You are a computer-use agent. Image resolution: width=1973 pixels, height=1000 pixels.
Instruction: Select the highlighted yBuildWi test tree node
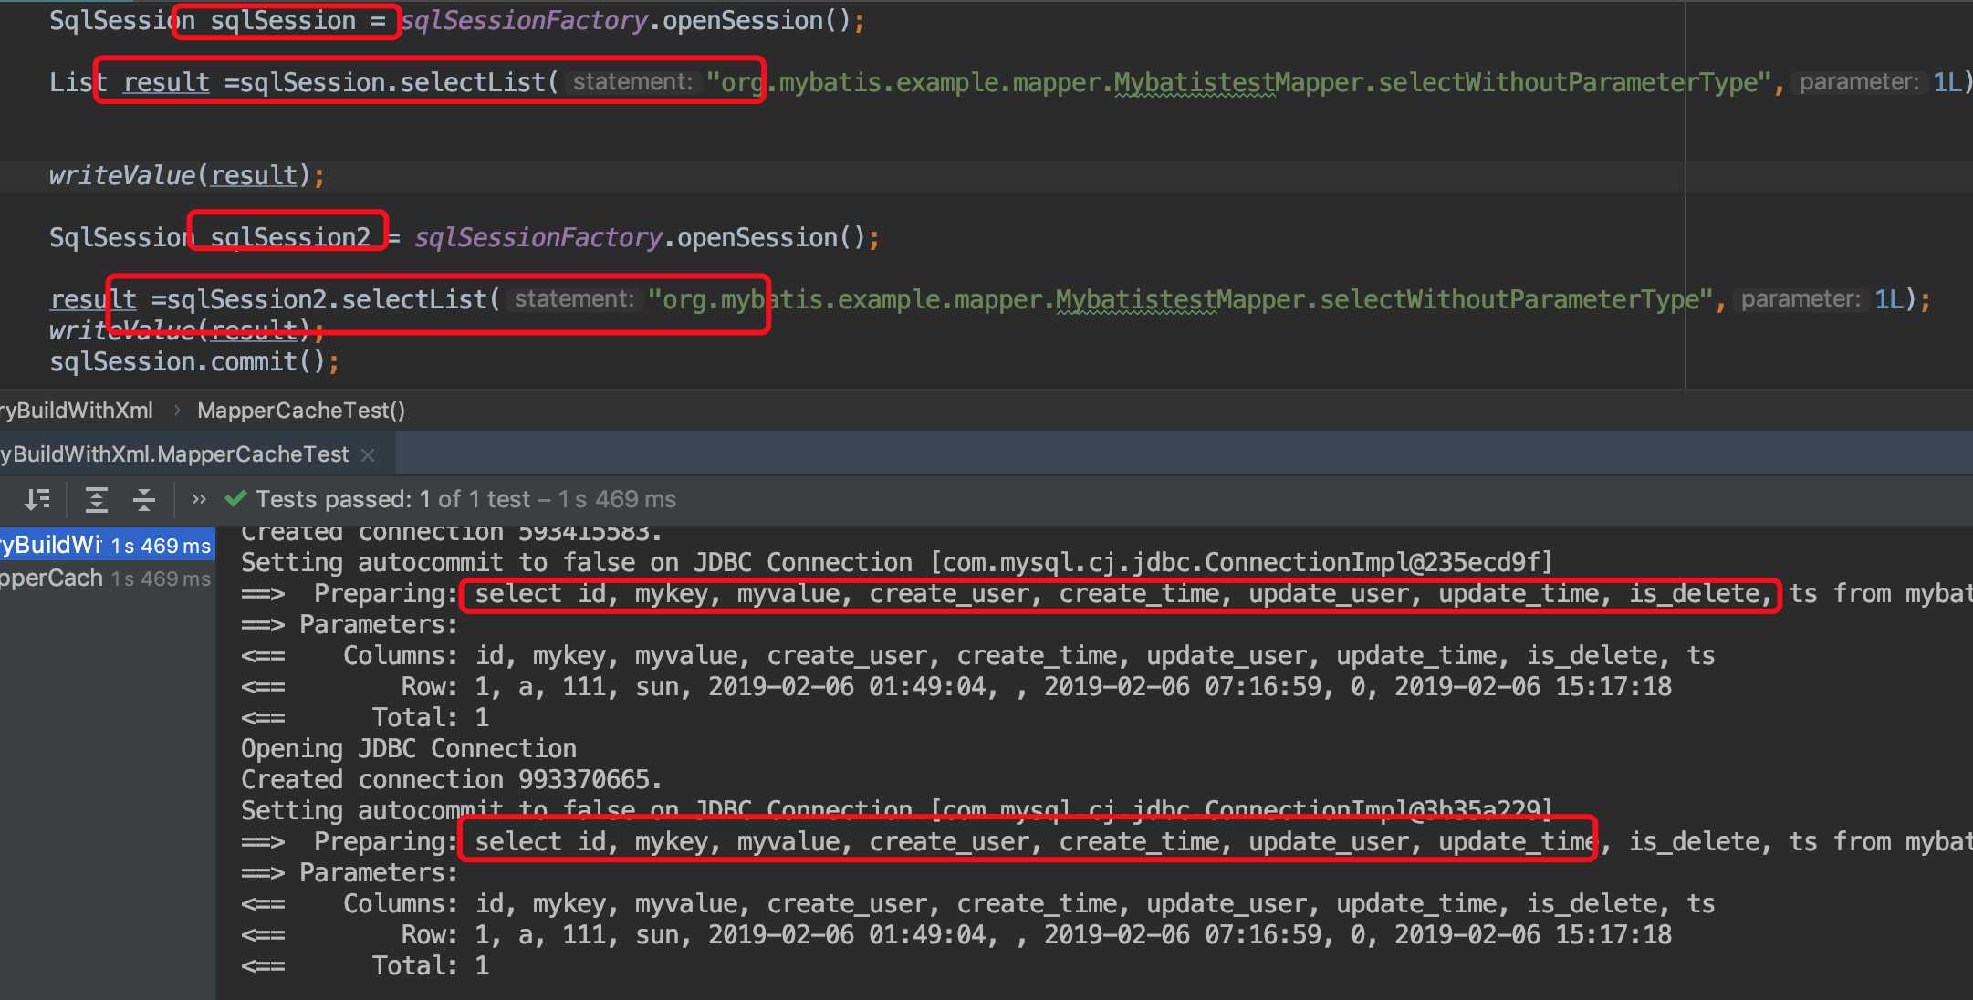pos(107,545)
